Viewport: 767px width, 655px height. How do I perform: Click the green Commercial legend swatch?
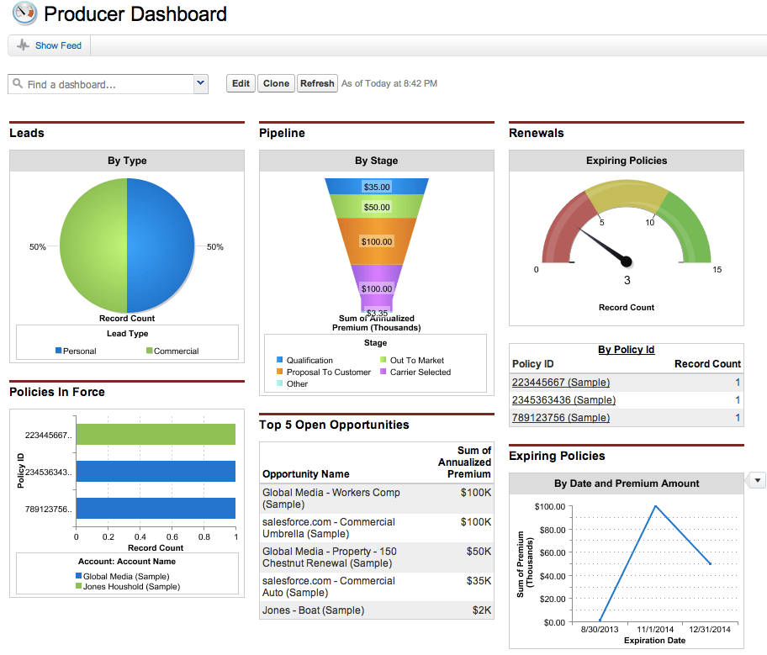pos(149,351)
